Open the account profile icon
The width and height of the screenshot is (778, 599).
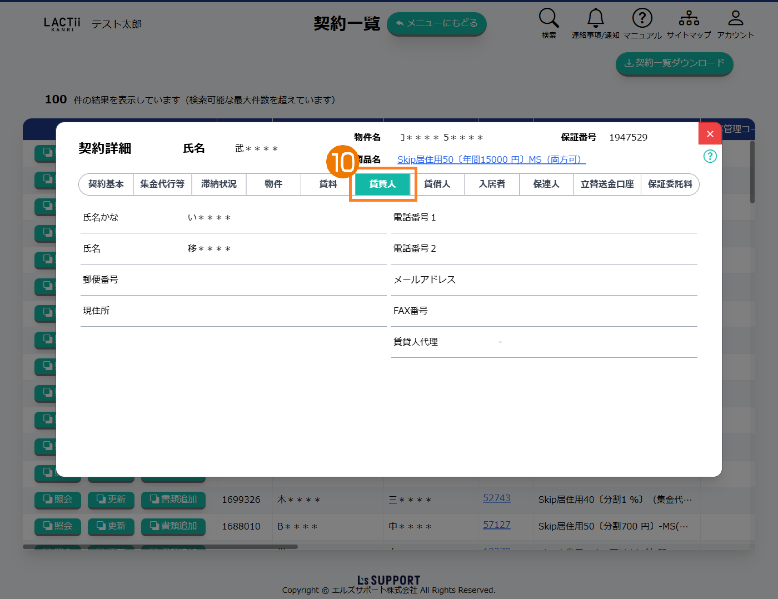pos(735,18)
